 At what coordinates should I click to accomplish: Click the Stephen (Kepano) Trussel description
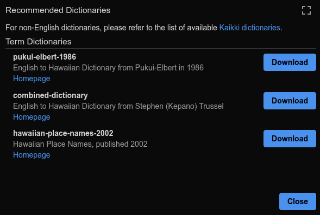tap(118, 106)
